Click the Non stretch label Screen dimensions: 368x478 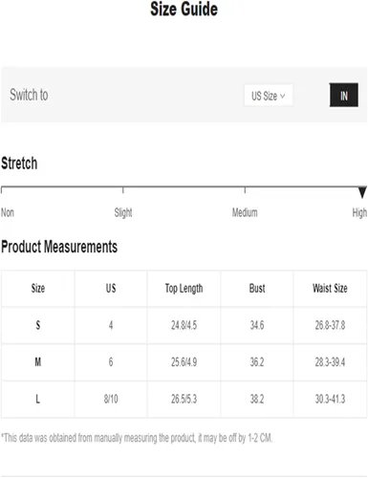[x=8, y=212]
